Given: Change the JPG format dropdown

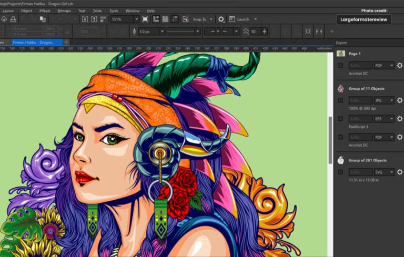Looking at the screenshot, I should (x=384, y=100).
